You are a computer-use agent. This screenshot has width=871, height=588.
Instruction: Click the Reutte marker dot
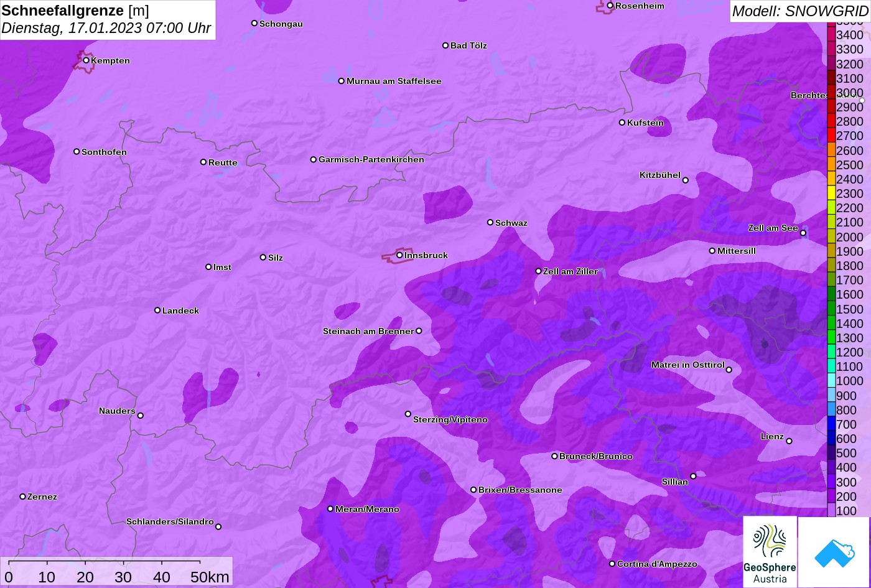click(203, 162)
